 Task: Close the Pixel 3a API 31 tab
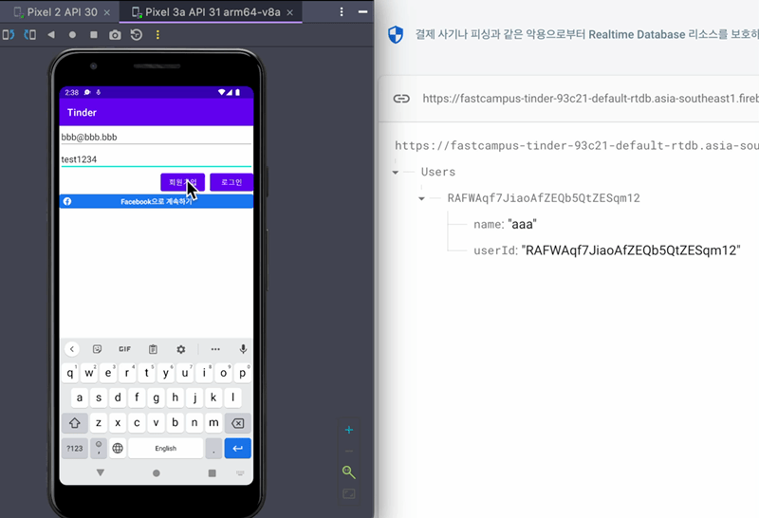point(290,12)
